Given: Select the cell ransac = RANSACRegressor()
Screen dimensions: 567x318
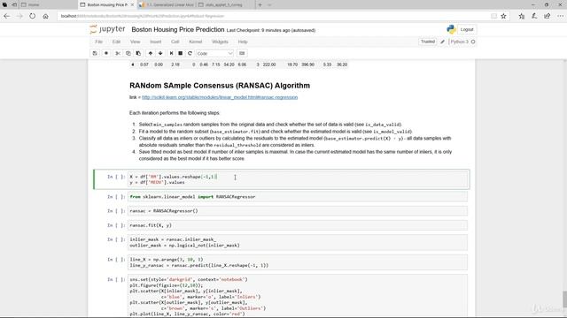Looking at the screenshot, I should pyautogui.click(x=298, y=211).
